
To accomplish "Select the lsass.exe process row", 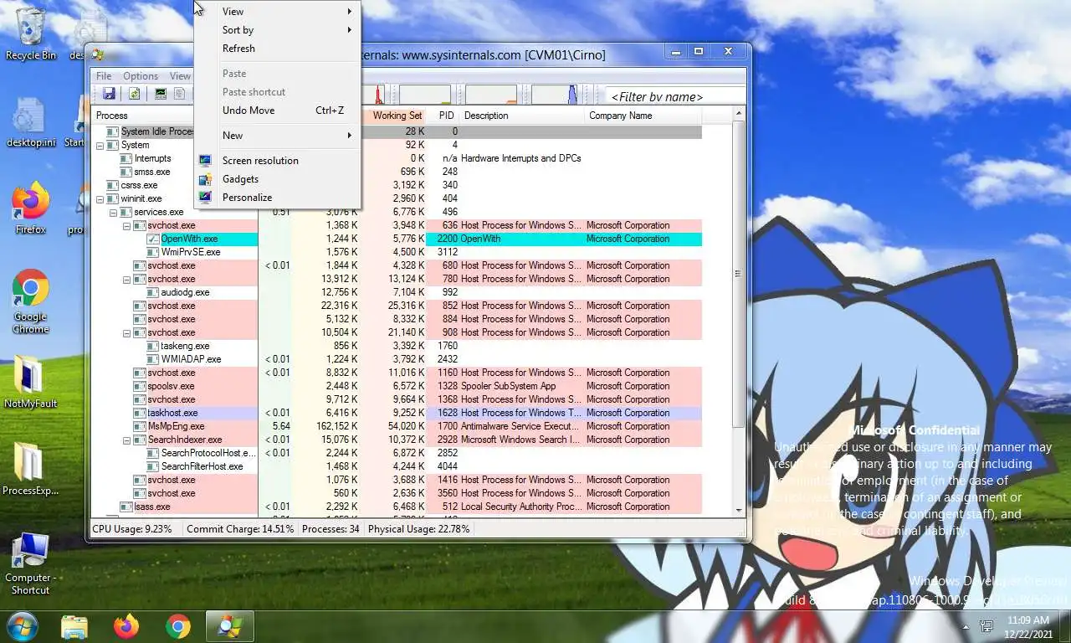I will 397,507.
